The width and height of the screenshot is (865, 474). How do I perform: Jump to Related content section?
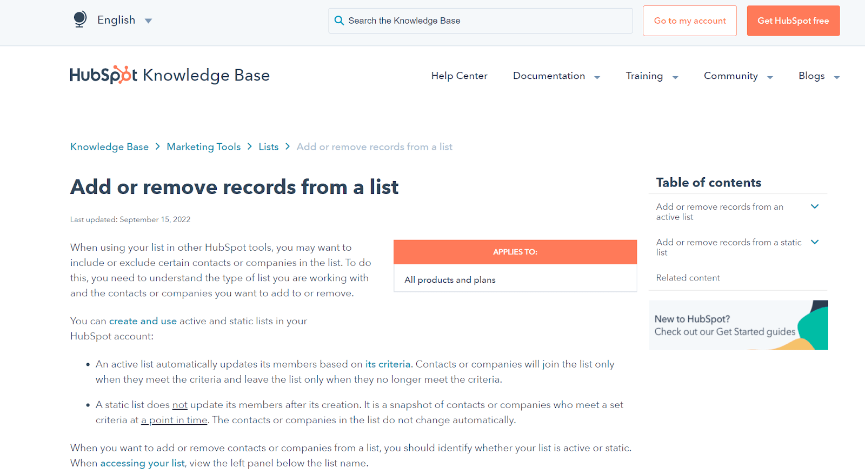pos(688,278)
